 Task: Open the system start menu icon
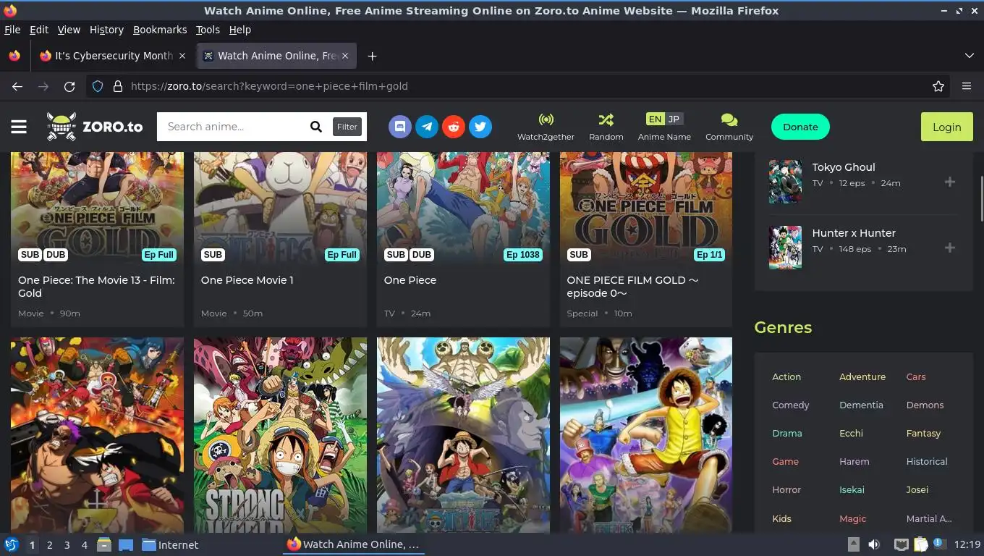[11, 544]
